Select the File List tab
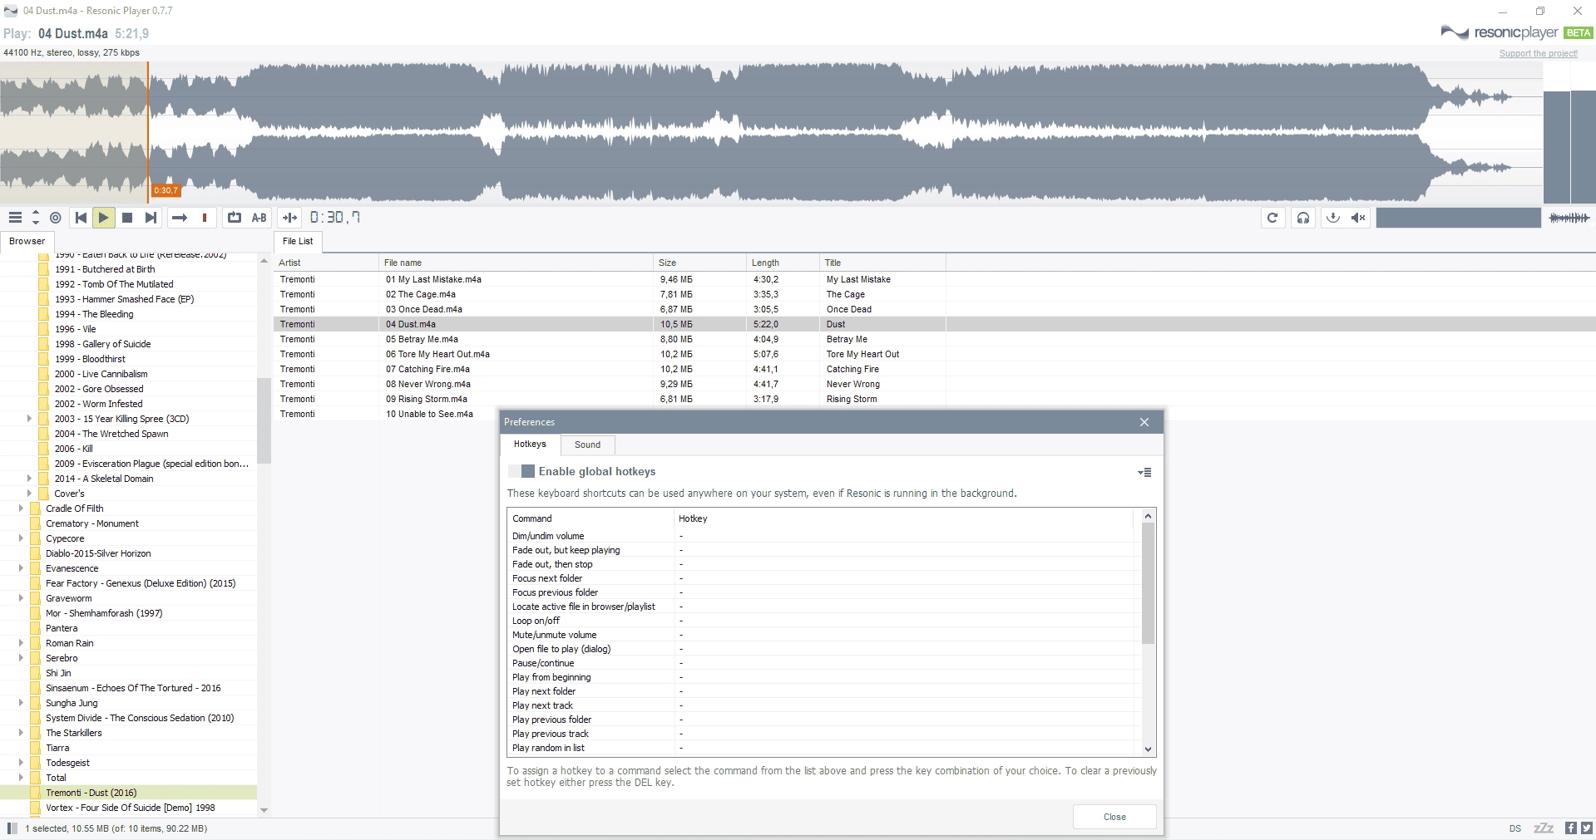The image size is (1596, 840). tap(298, 241)
